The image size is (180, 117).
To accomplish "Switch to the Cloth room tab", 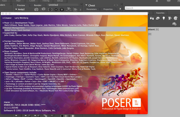I will [x=32, y=1].
